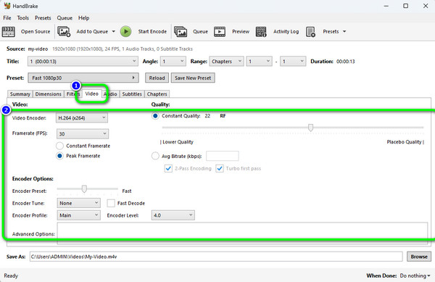Open the Presets menu
This screenshot has width=435, height=282.
(x=43, y=18)
